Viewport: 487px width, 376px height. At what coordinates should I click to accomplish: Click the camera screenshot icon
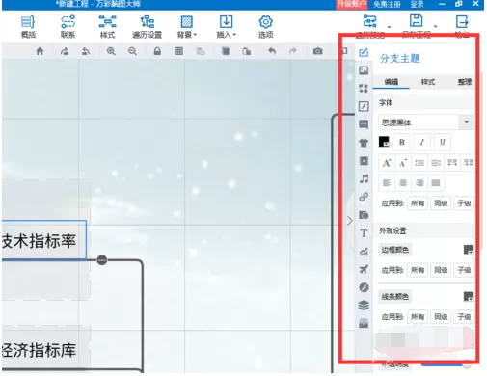[317, 51]
